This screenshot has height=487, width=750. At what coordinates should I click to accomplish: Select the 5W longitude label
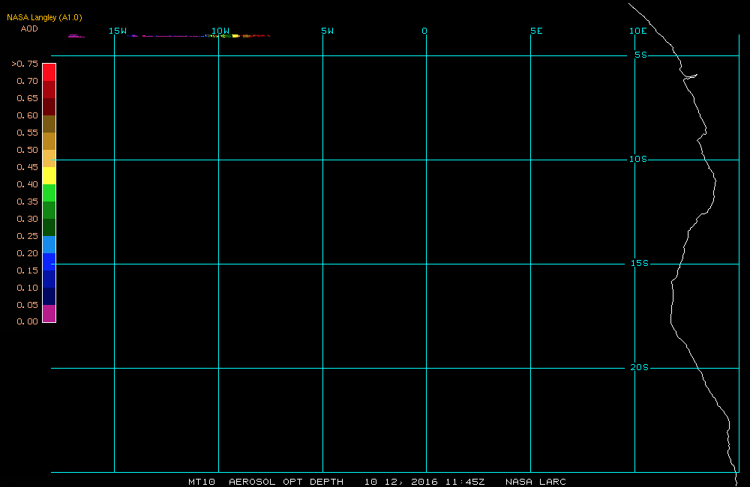coord(328,31)
